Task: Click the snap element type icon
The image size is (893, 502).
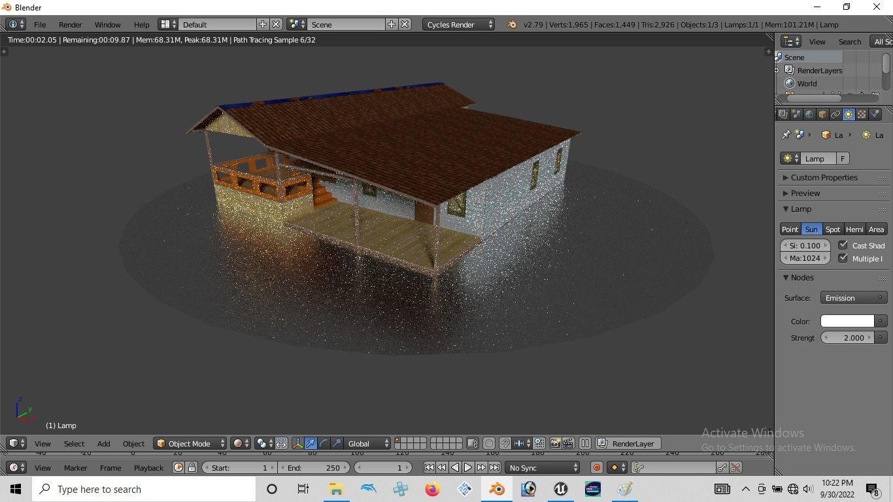Action: click(x=521, y=443)
